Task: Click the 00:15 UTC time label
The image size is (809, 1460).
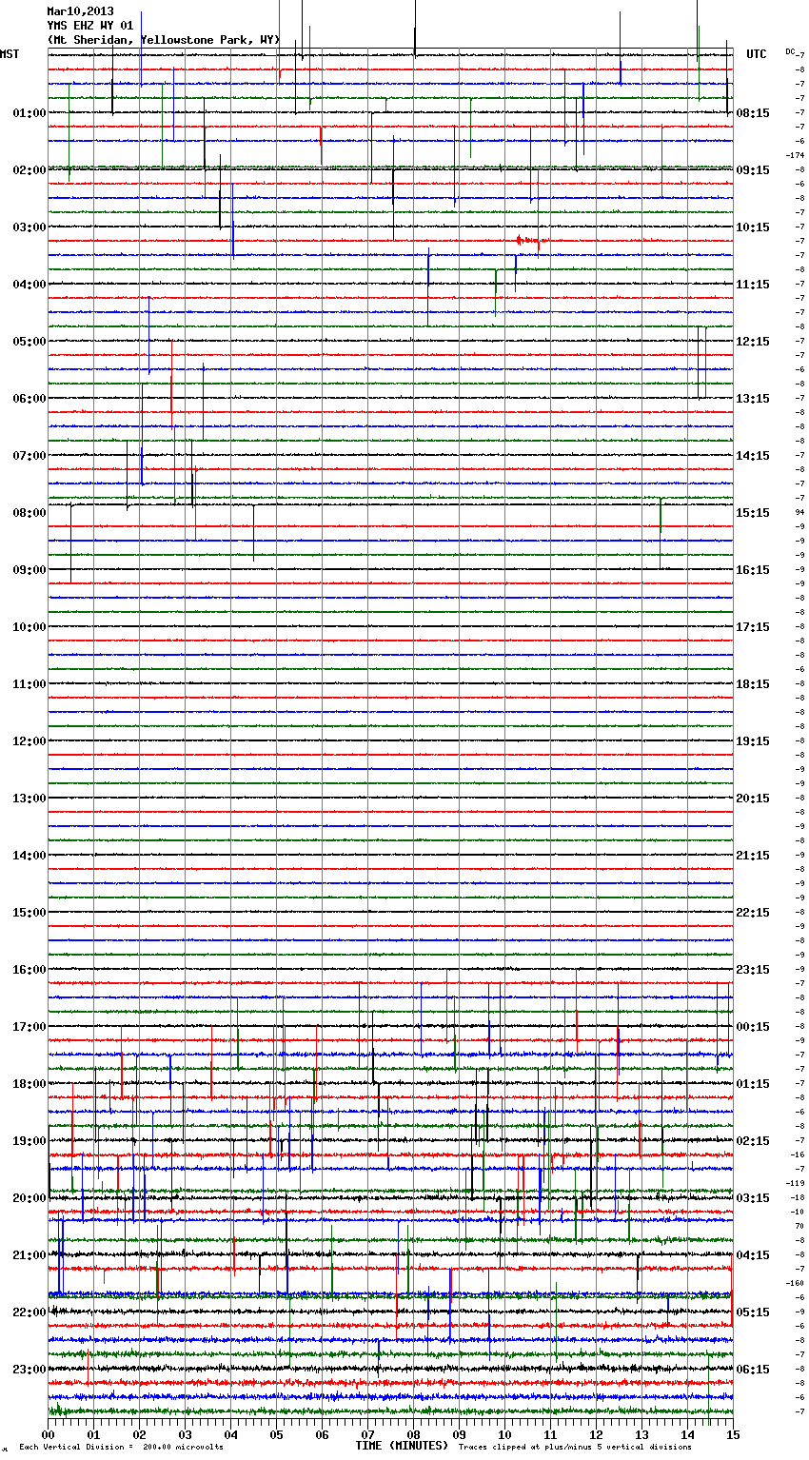Action: click(x=753, y=1027)
